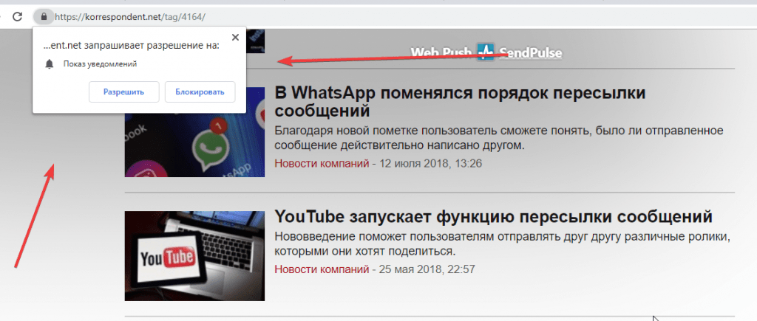This screenshot has height=321, width=757.
Task: Open the YouTube article thumbnail
Action: [x=194, y=256]
